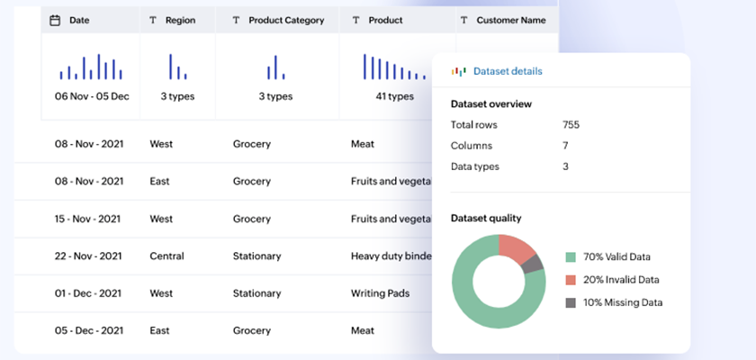Click the text type icon beside Customer Name
The height and width of the screenshot is (360, 756).
coord(463,20)
